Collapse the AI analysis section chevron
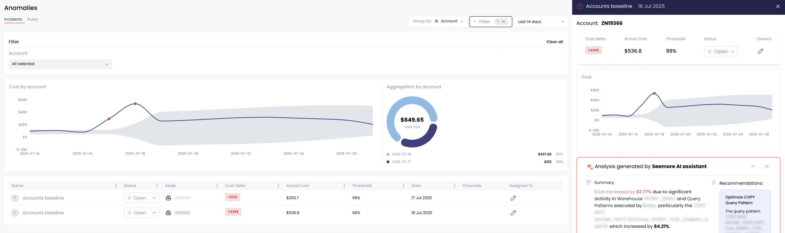 coord(753,166)
